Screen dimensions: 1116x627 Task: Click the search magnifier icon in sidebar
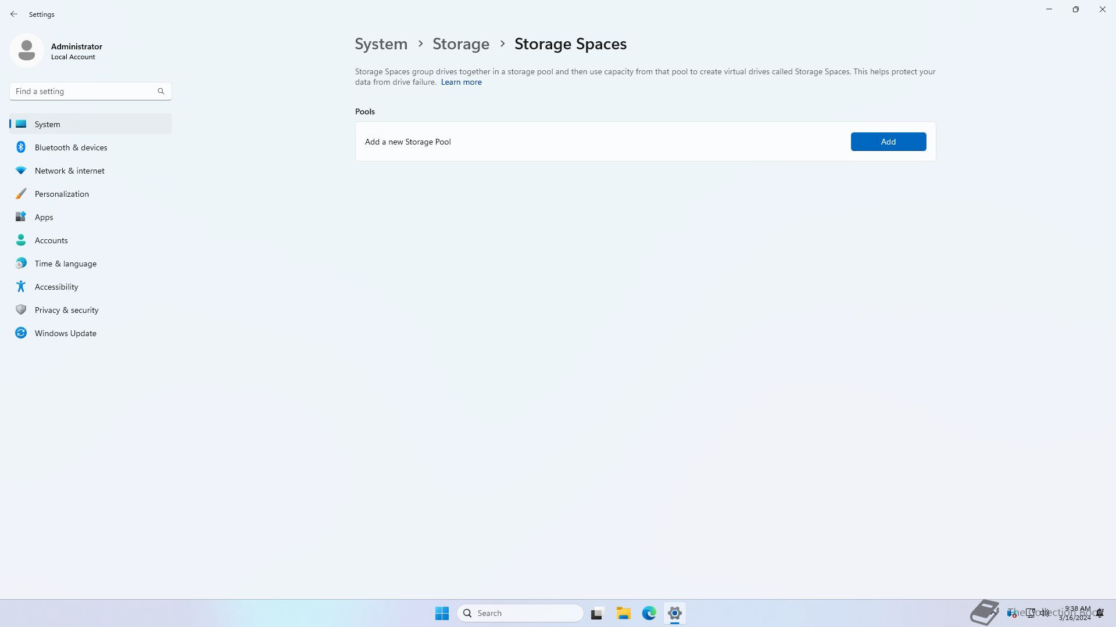(161, 91)
